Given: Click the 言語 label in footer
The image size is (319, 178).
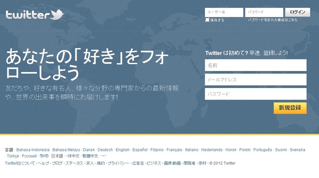Looking at the screenshot, I should click(x=9, y=150).
